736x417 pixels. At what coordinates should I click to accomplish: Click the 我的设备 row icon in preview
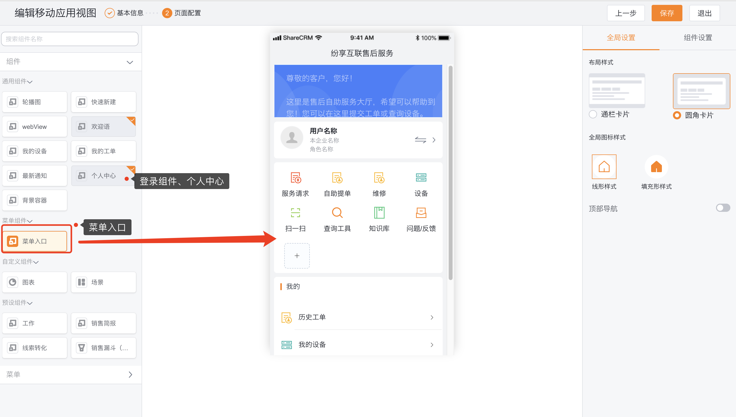(x=287, y=345)
